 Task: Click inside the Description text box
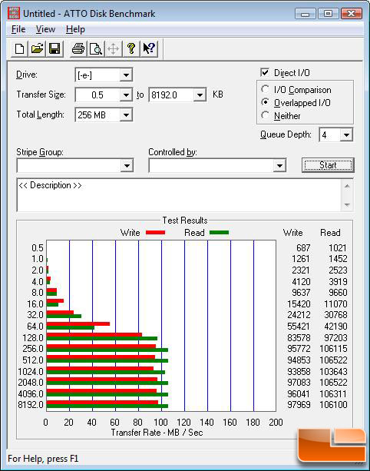click(x=179, y=195)
